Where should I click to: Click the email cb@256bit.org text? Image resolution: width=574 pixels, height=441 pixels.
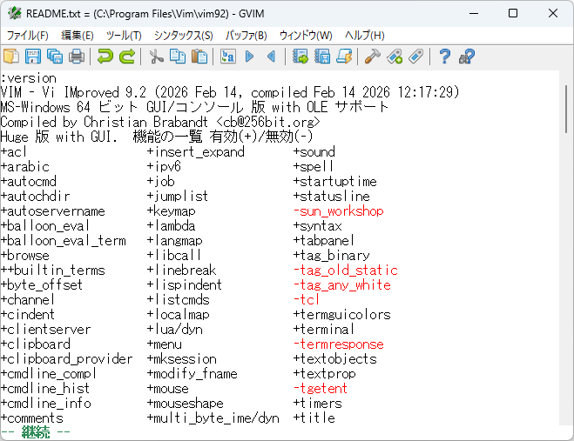pyautogui.click(x=268, y=122)
